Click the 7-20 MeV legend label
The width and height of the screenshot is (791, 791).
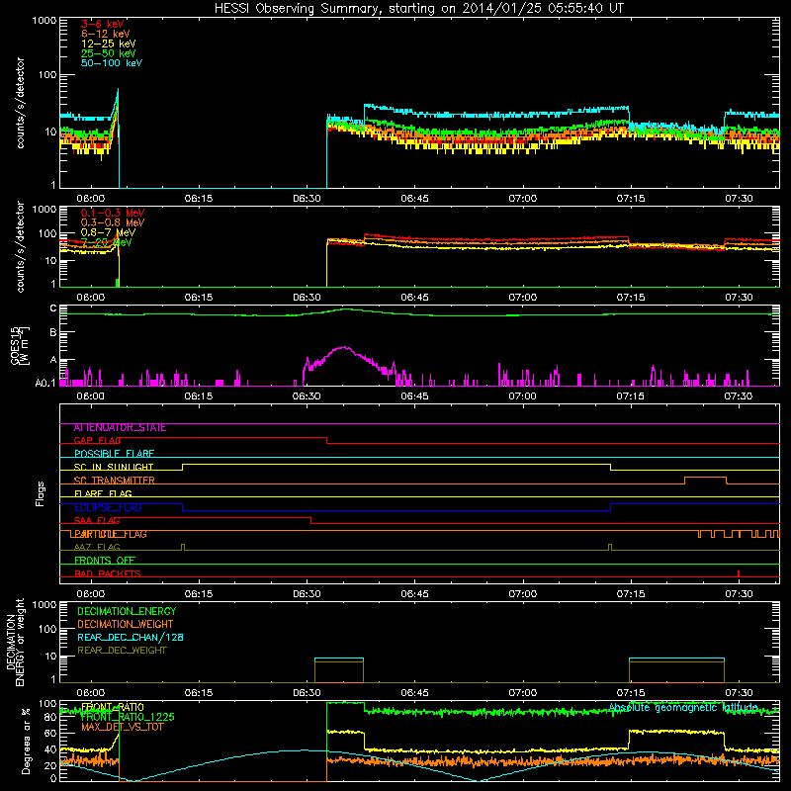pos(107,242)
